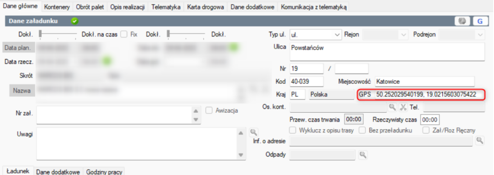Click the Os. kont. field
Screen dimensions: 494x175
point(338,107)
